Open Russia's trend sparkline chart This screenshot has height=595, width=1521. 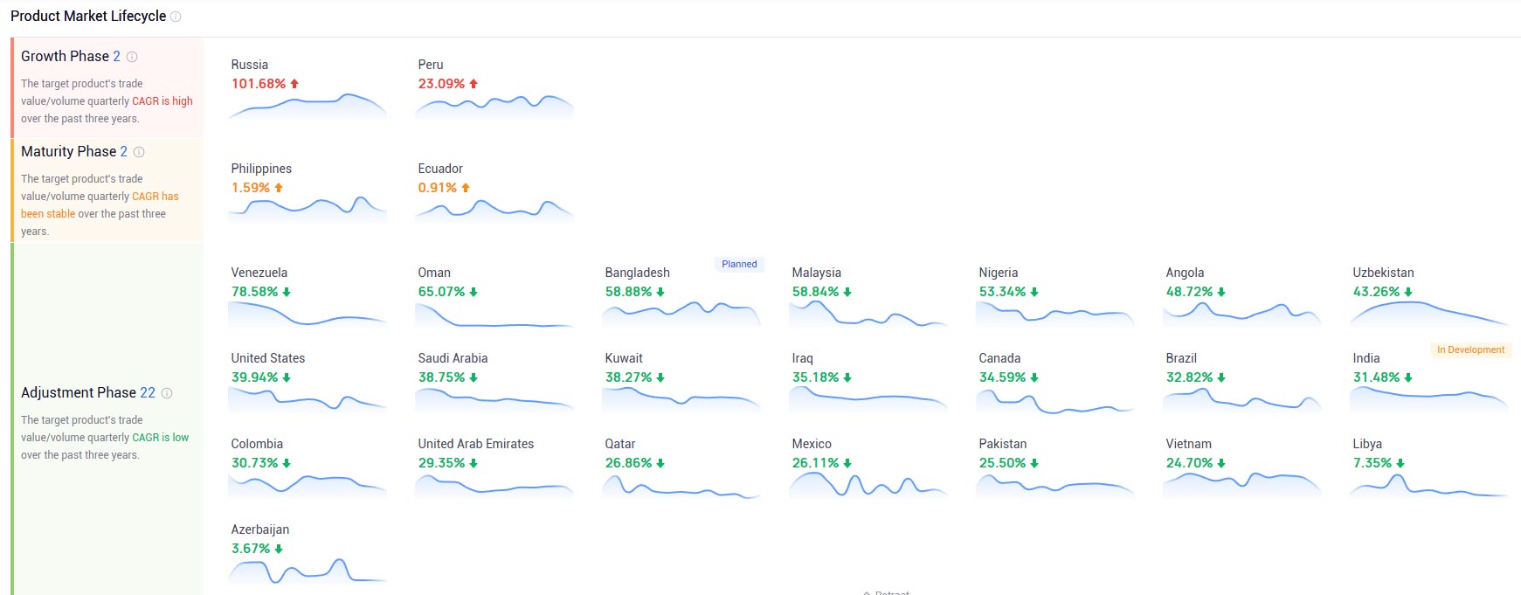(308, 106)
